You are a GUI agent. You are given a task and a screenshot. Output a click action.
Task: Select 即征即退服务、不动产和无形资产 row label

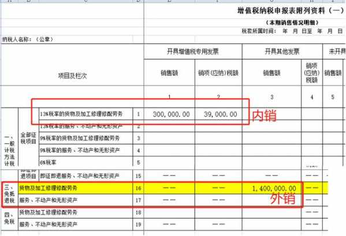point(85,176)
